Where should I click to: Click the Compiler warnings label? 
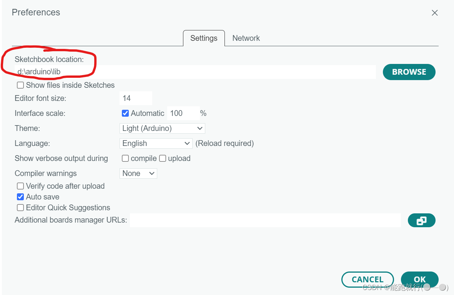[45, 173]
